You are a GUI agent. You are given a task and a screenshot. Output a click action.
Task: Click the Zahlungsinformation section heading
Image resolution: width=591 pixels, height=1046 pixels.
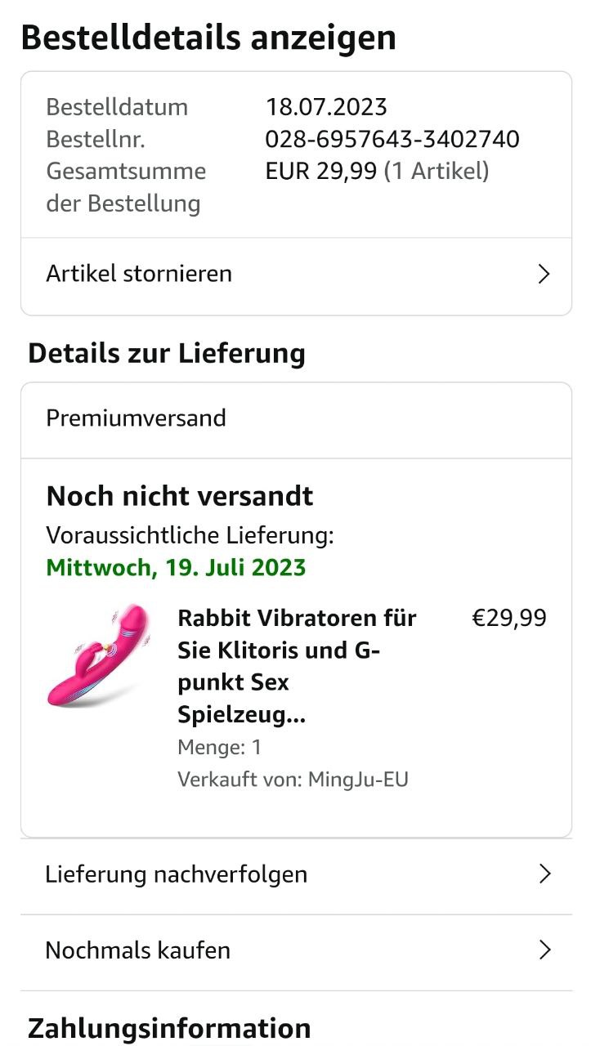click(169, 1028)
